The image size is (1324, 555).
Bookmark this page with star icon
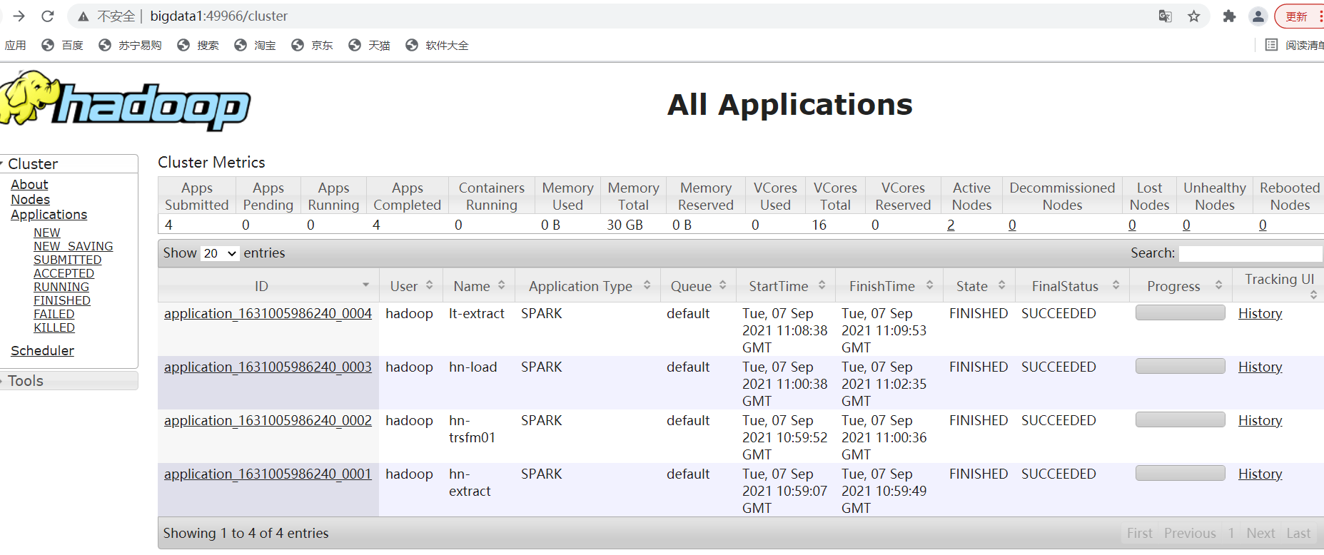[1194, 16]
